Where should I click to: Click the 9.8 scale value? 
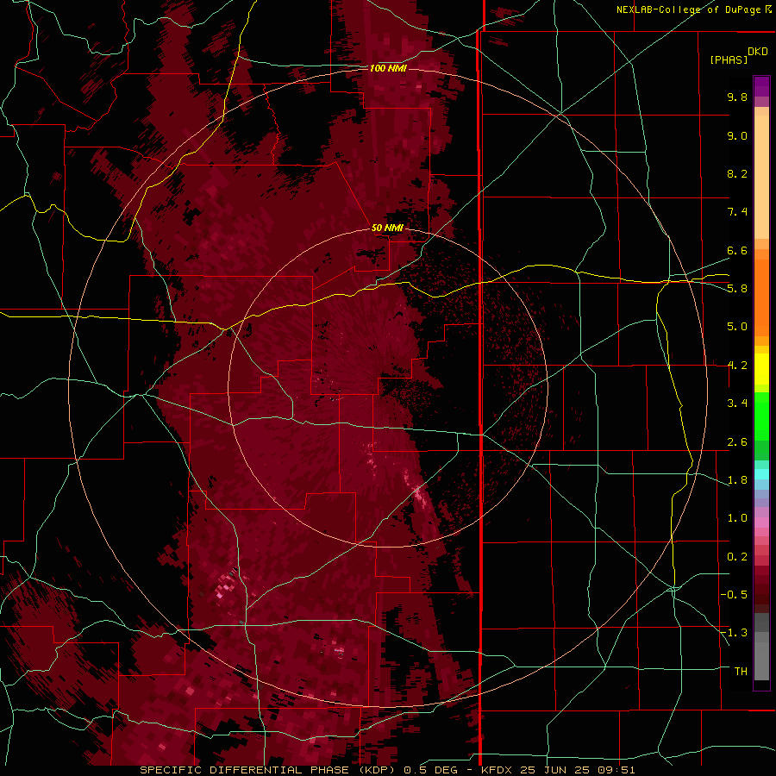[x=737, y=97]
